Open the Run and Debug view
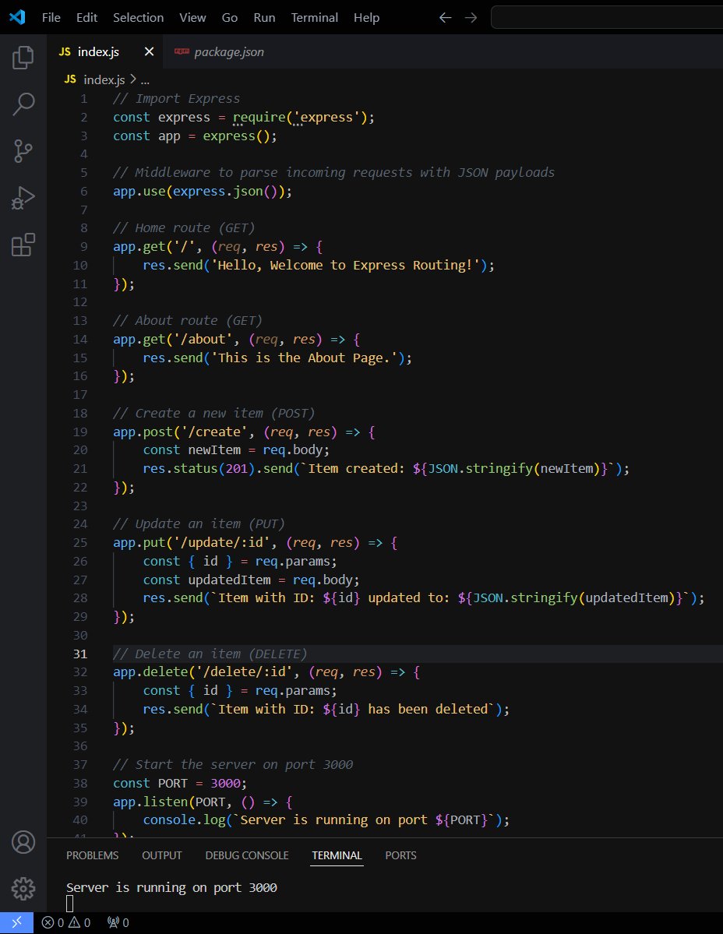Viewport: 723px width, 934px height. click(23, 198)
